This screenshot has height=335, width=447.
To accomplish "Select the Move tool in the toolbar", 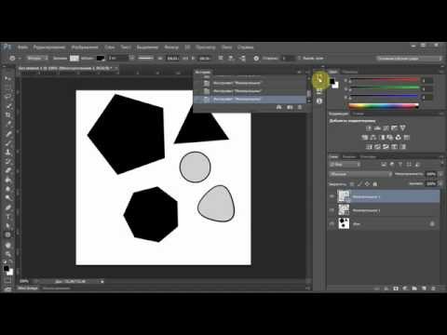I will tap(7, 78).
